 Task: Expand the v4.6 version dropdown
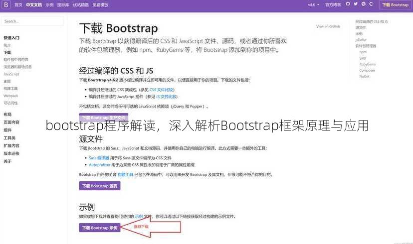point(313,5)
